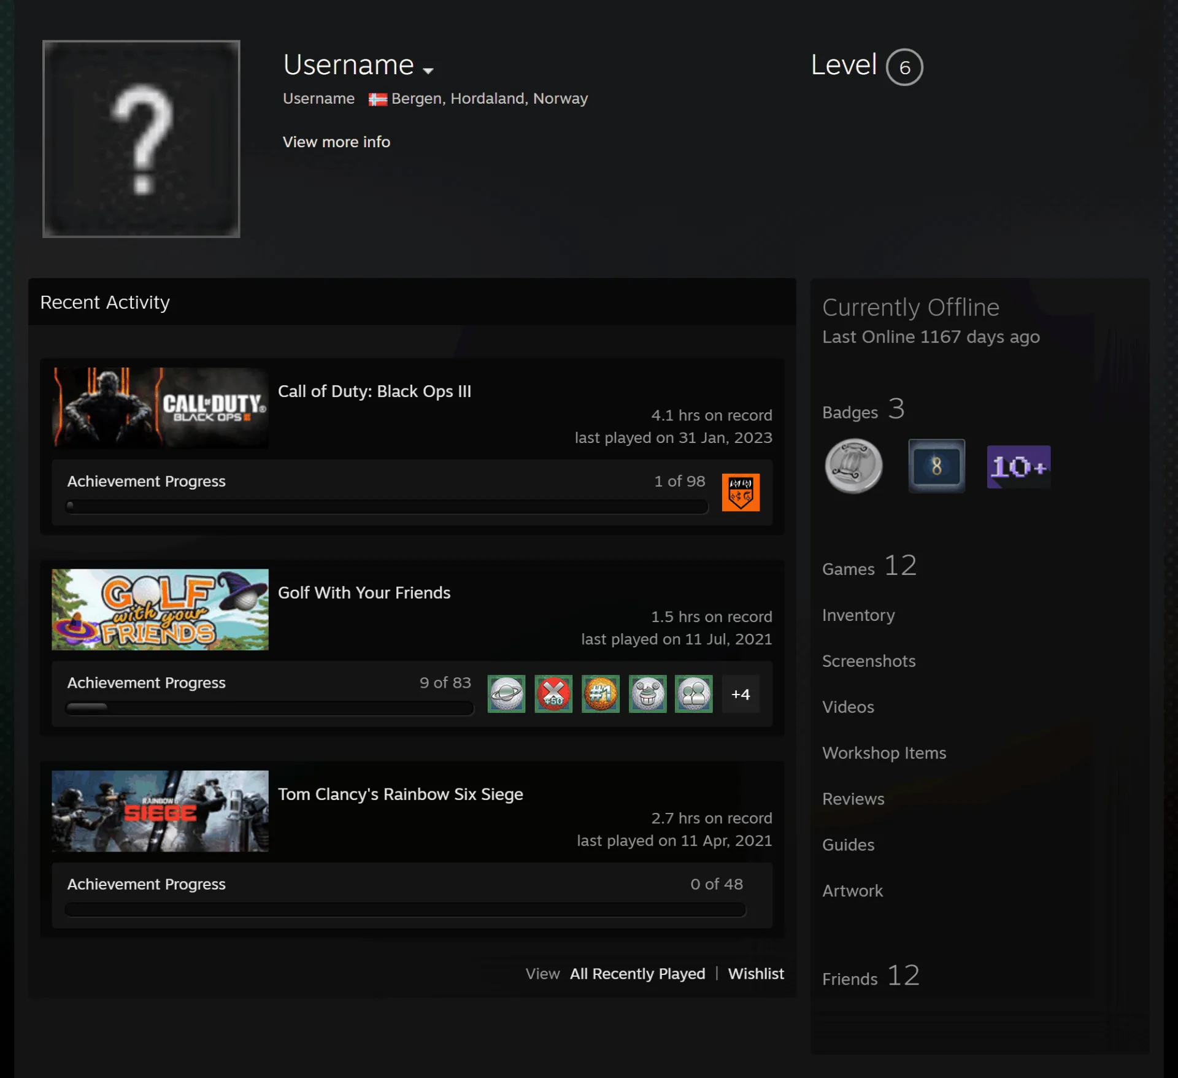This screenshot has width=1178, height=1078.
Task: Open the Workshop Items page
Action: coord(884,753)
